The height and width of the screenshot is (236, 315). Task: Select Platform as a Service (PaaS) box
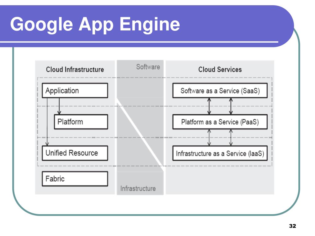coord(220,122)
